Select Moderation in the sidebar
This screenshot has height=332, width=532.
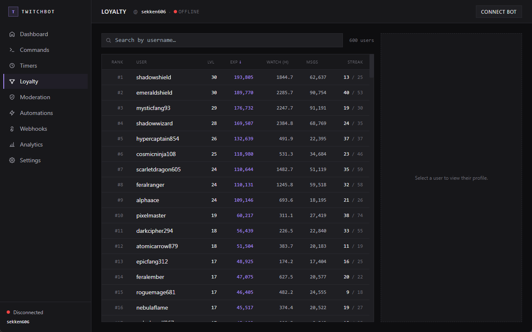46,97
